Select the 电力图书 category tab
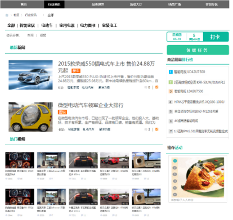233x220 pixels. pos(88,25)
